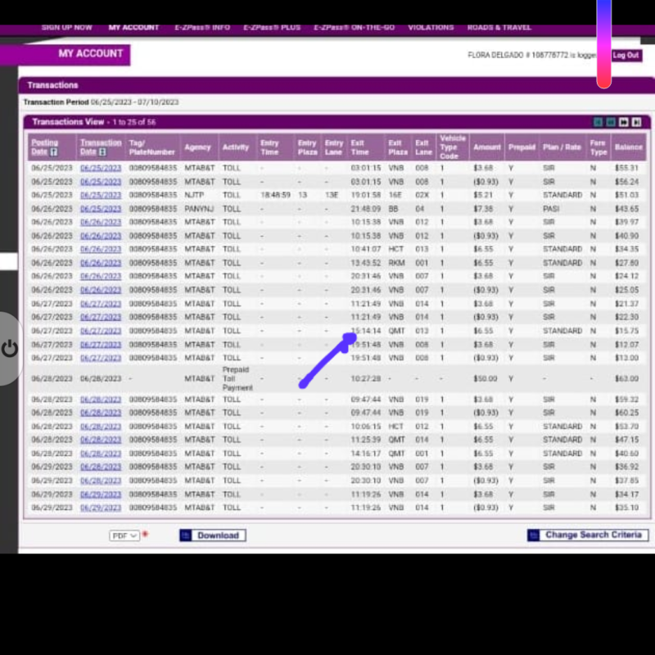
Task: Click the 'Transactions View - 1 to 25 of 56' title
Action: pyautogui.click(x=94, y=122)
